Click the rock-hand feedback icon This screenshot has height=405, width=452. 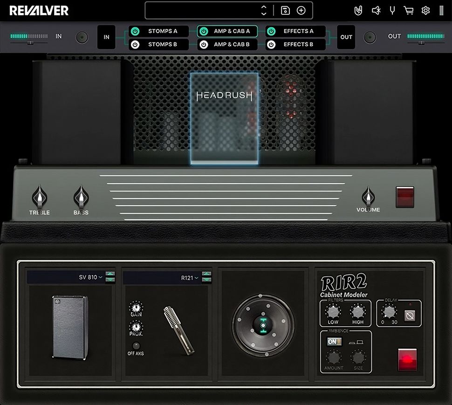pos(358,10)
